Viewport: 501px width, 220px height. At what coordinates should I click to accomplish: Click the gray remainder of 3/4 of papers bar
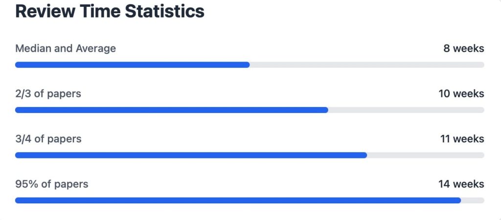pyautogui.click(x=426, y=155)
